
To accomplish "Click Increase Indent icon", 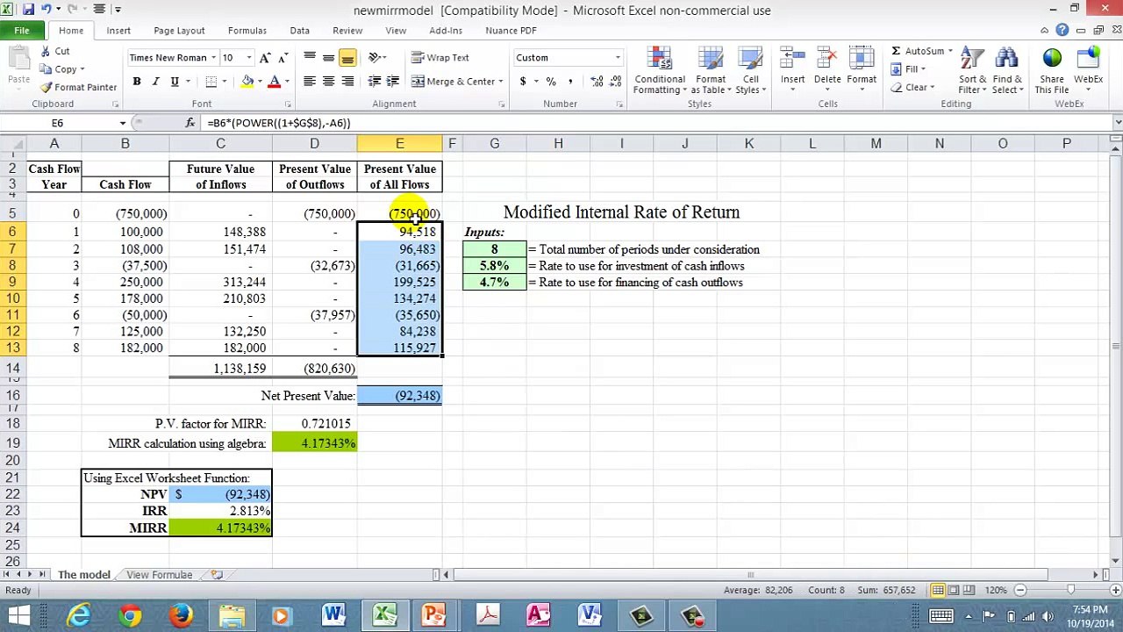I will (393, 82).
